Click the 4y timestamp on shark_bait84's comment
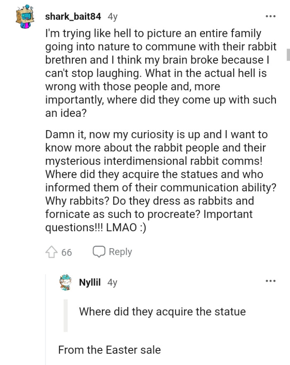Viewport: 290px width, 365px height. coord(111,16)
